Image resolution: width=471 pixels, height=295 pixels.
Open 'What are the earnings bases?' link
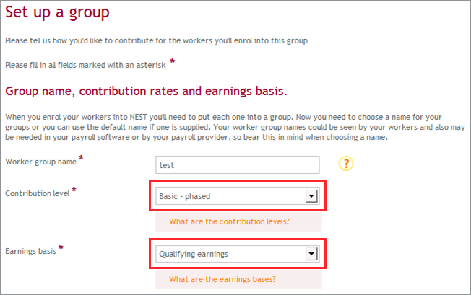pyautogui.click(x=222, y=279)
